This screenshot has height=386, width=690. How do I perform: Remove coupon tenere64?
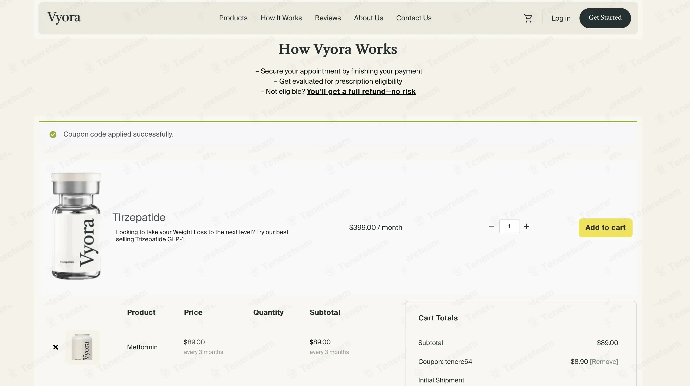click(x=604, y=362)
